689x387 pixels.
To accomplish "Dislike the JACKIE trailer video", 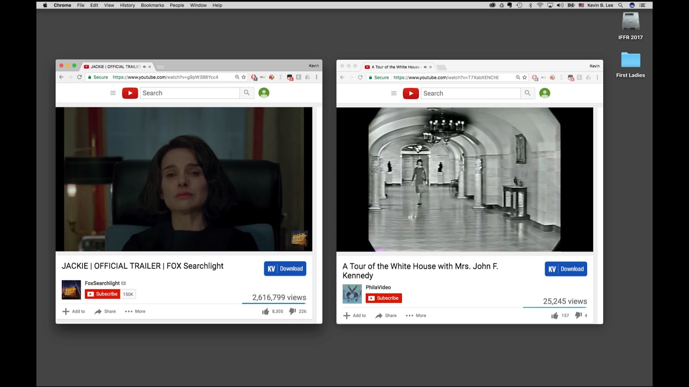I will coord(292,311).
